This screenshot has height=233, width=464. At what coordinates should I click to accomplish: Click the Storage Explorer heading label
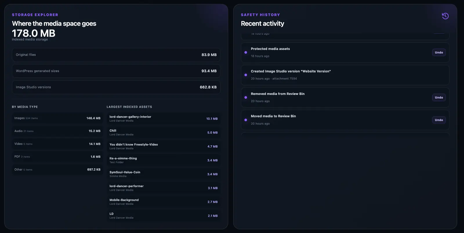coord(35,15)
